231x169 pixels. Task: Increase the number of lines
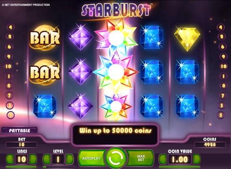(33, 159)
